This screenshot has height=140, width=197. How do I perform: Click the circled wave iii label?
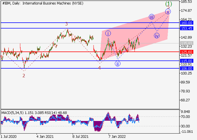tap(151, 17)
